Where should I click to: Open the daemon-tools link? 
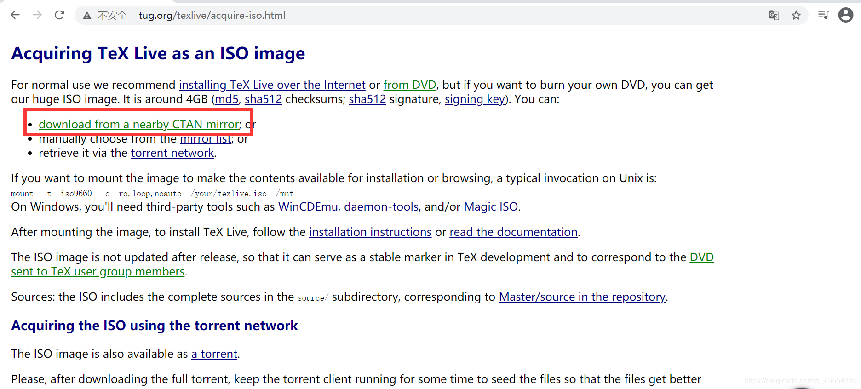[381, 207]
